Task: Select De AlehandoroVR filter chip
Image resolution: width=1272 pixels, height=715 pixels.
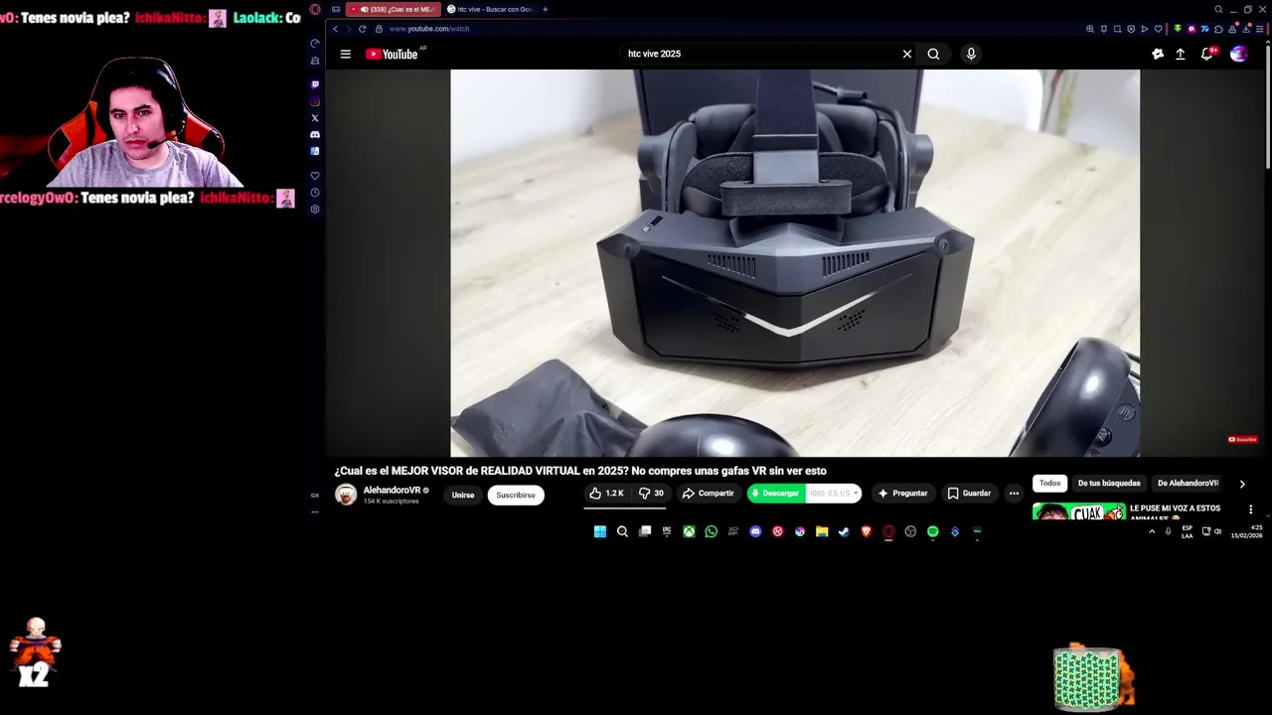Action: 1188,484
